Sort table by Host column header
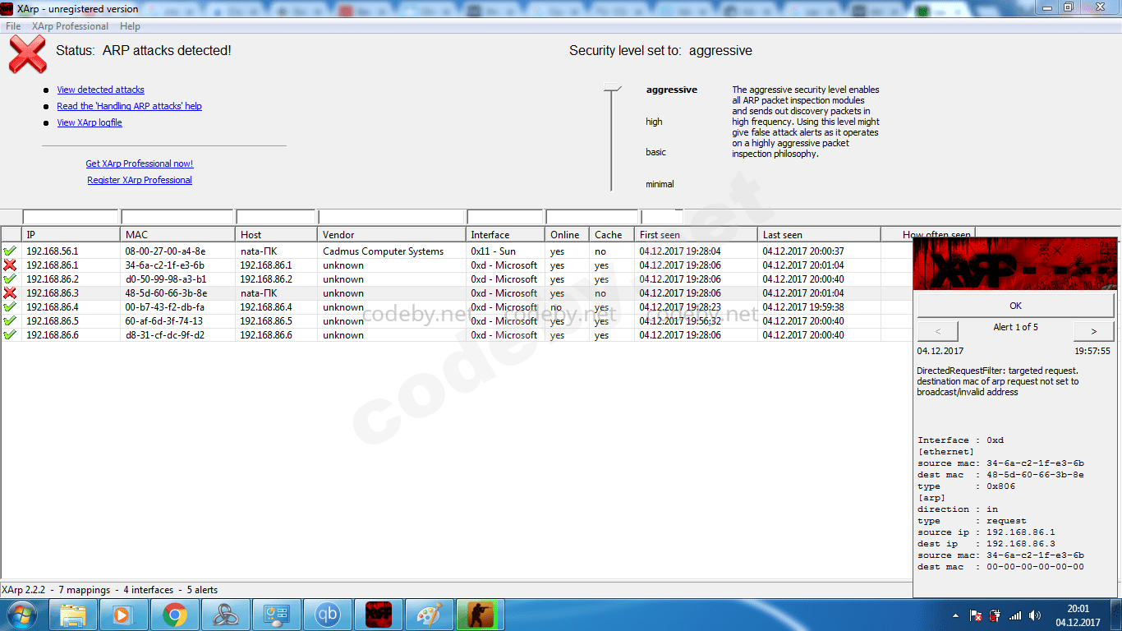Image resolution: width=1122 pixels, height=631 pixels. [276, 235]
